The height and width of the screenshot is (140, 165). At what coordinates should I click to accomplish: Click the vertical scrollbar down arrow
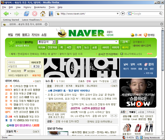[x=163, y=134]
